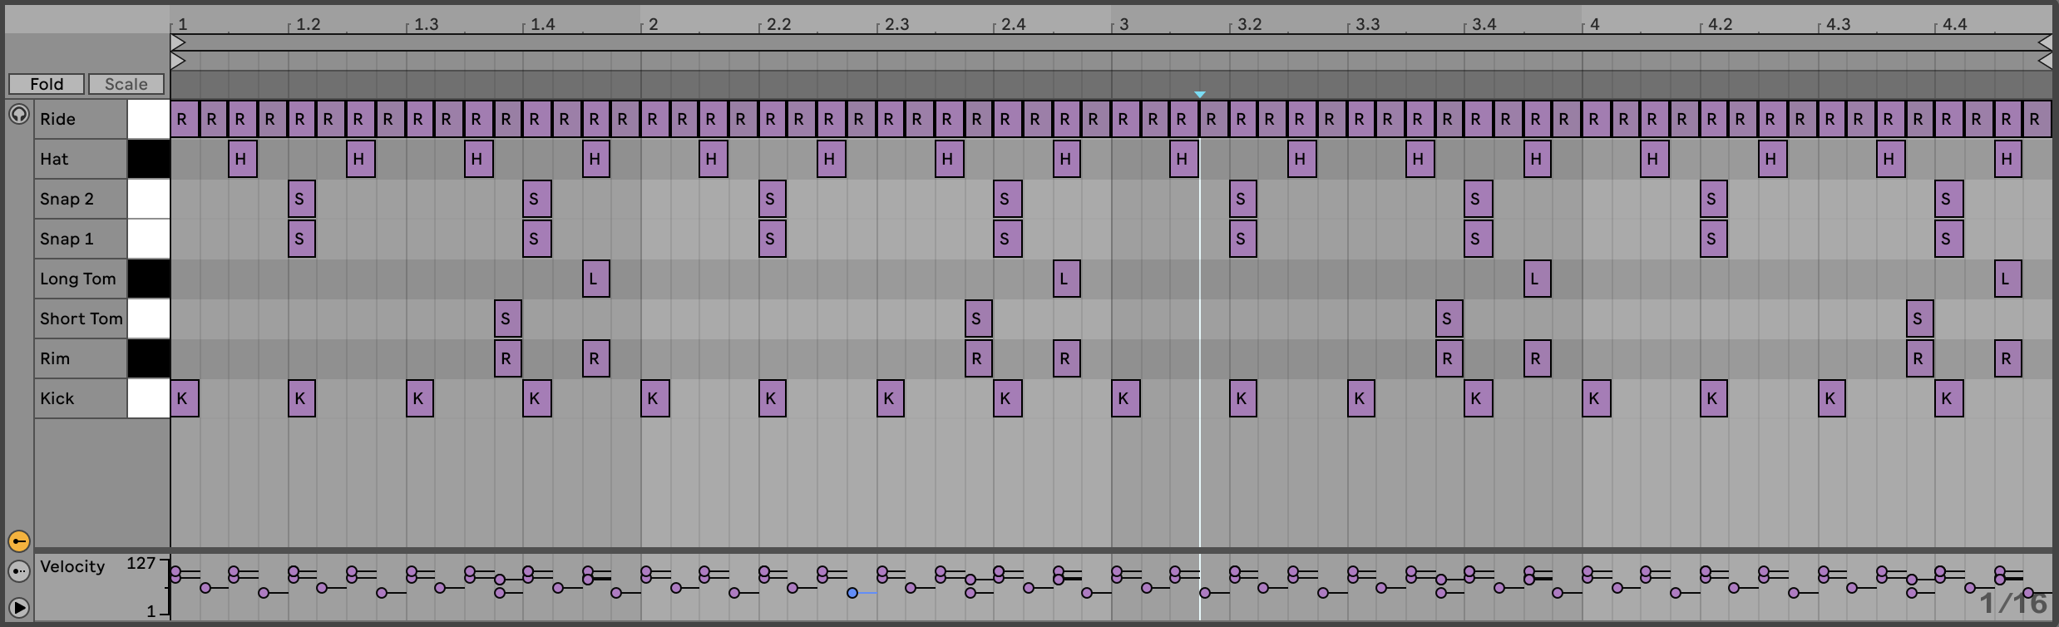Click the lower start bracket at bar 1
This screenshot has height=627, width=2059.
pyautogui.click(x=178, y=61)
